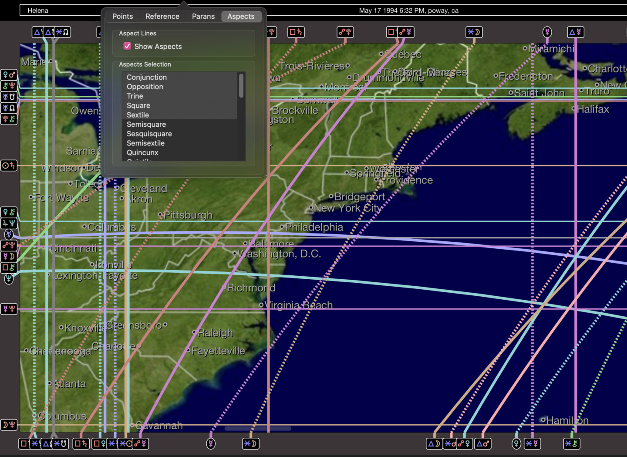Select the round Mercury marker on bottom edge

click(x=211, y=443)
